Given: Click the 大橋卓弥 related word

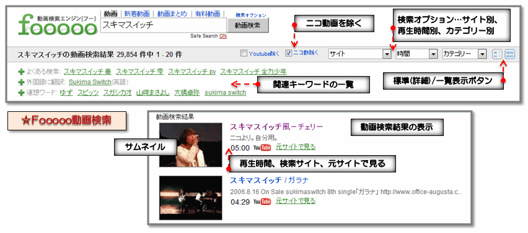Looking at the screenshot, I should pyautogui.click(x=187, y=92).
